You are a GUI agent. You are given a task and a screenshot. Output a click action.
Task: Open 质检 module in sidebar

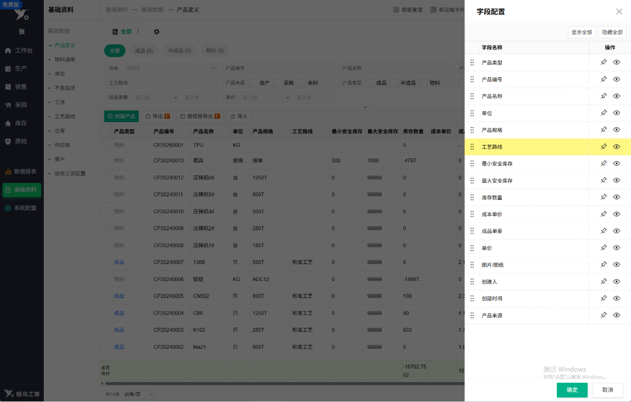click(x=16, y=141)
